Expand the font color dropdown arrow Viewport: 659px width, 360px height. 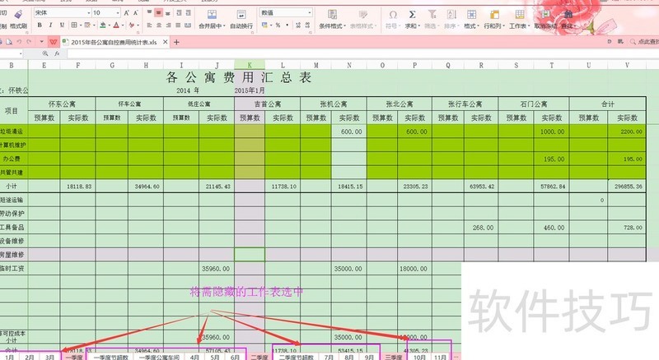(123, 25)
